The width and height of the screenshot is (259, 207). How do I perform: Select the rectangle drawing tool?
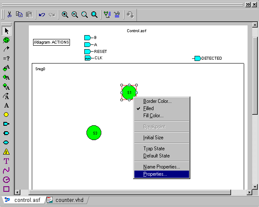tap(6, 189)
